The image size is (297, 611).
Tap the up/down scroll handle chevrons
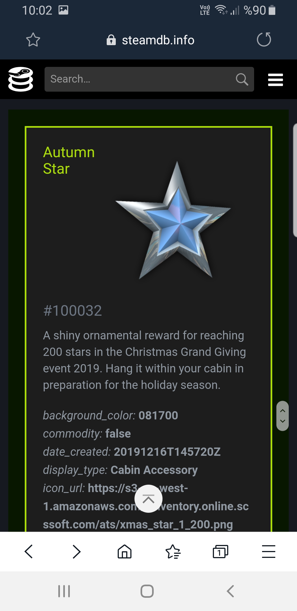point(282,416)
